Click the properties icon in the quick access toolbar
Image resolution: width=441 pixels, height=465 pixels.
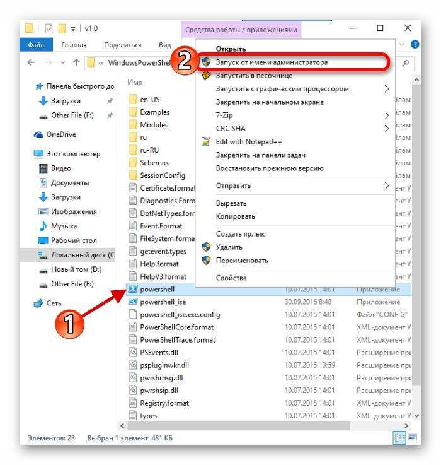(49, 28)
